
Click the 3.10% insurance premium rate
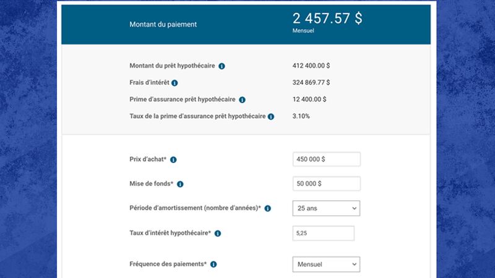301,116
